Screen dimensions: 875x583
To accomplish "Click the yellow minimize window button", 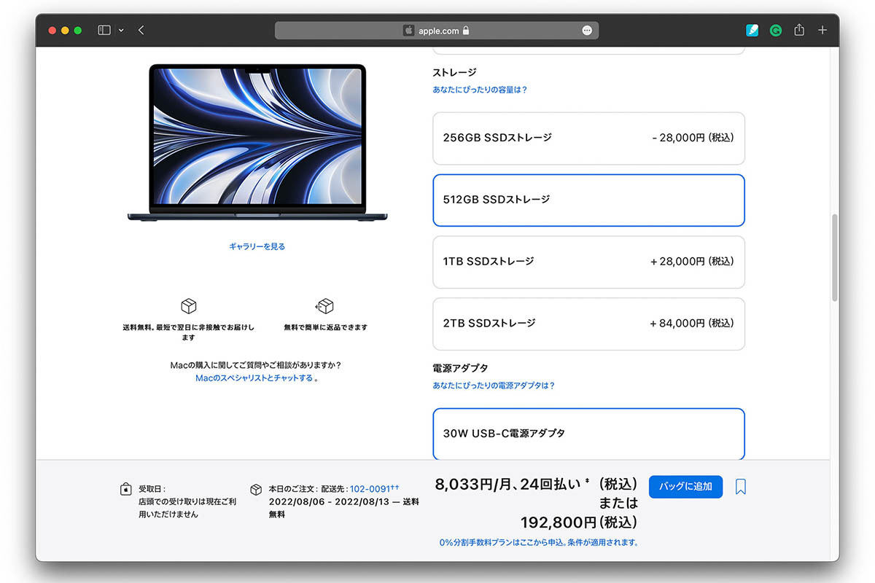I will (x=65, y=31).
